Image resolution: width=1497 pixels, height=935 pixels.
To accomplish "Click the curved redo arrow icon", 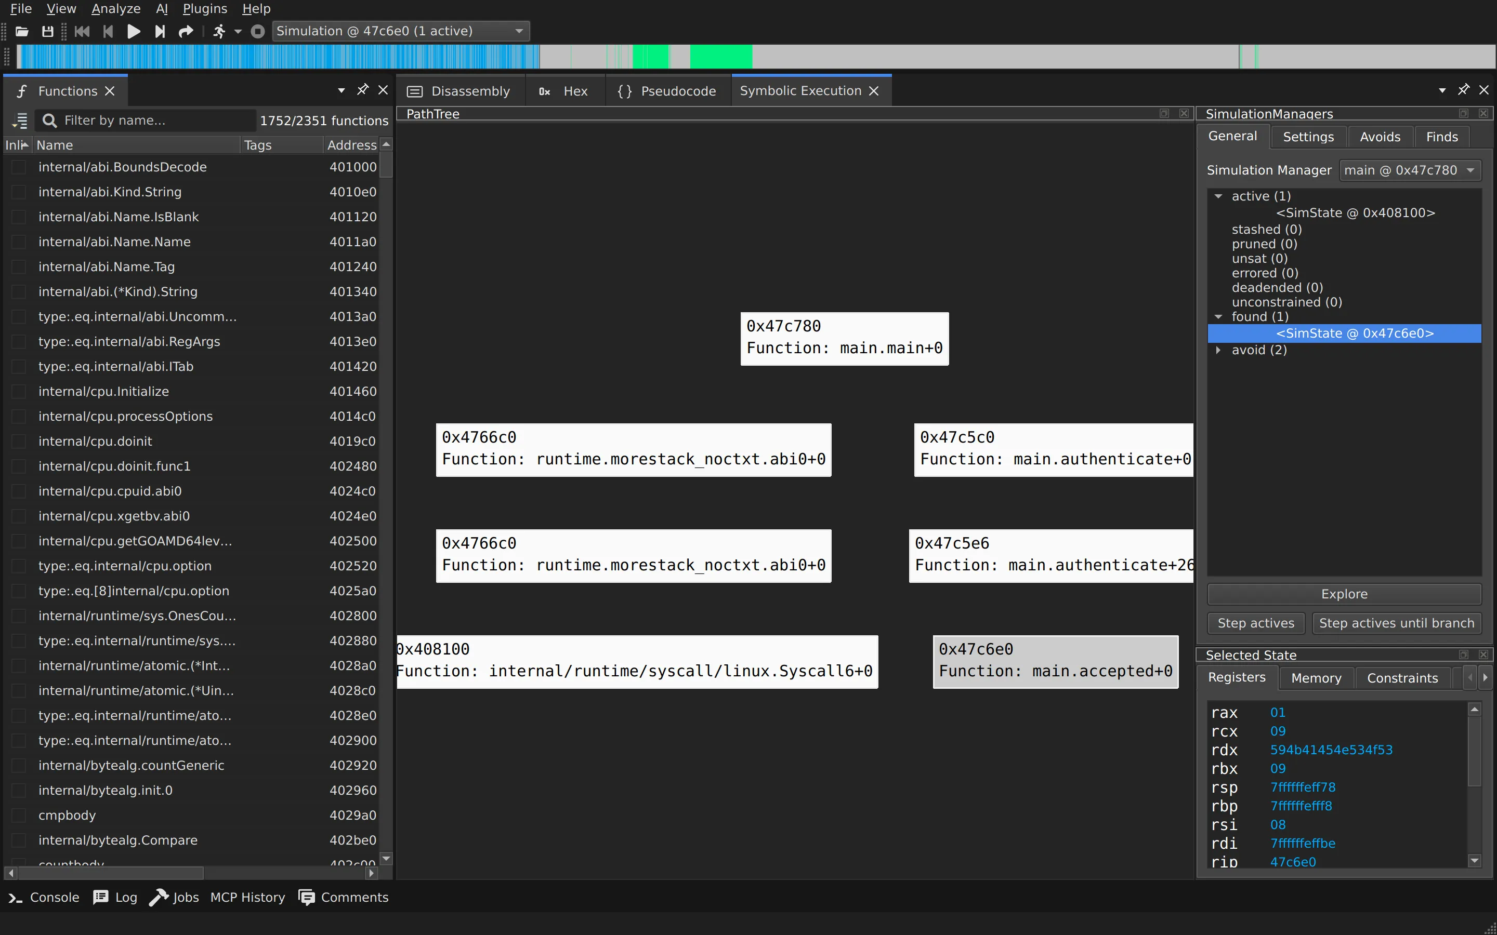I will [186, 32].
